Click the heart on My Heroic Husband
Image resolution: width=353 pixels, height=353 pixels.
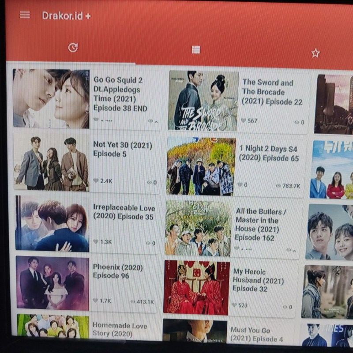(234, 305)
